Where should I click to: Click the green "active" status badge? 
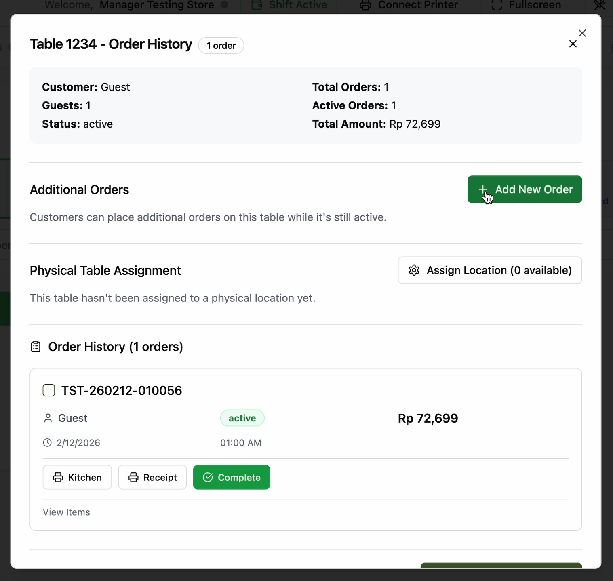click(242, 418)
